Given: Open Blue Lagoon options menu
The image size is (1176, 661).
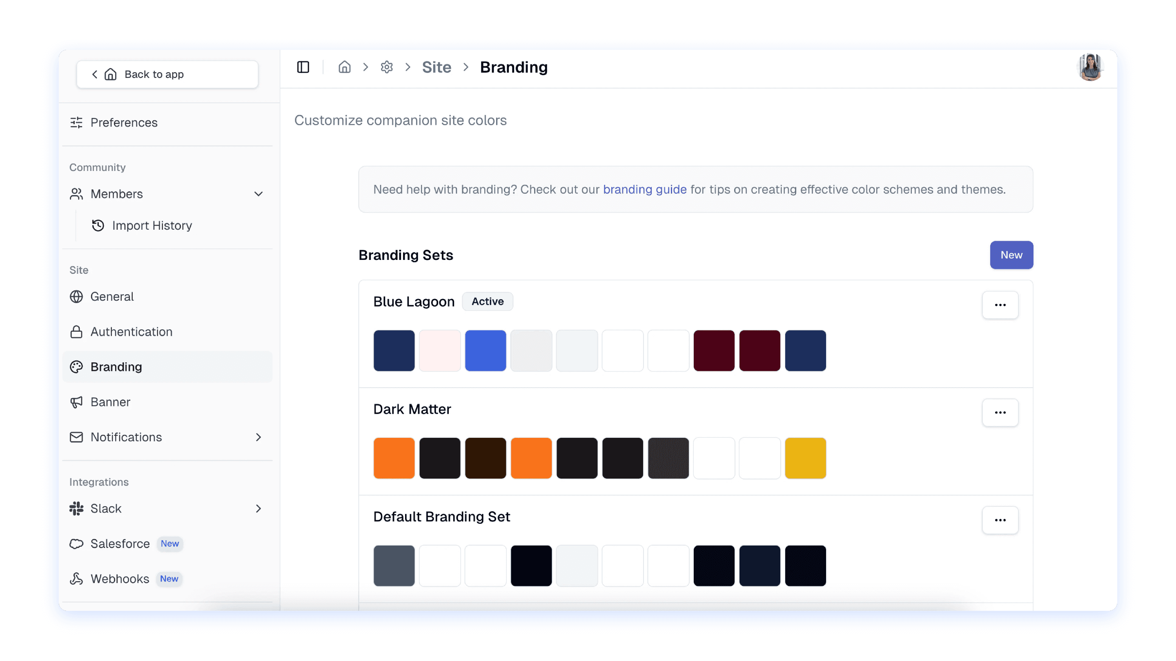Looking at the screenshot, I should [x=1000, y=305].
